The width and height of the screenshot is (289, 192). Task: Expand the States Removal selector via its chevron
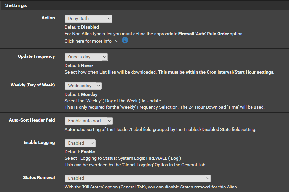coord(208,178)
